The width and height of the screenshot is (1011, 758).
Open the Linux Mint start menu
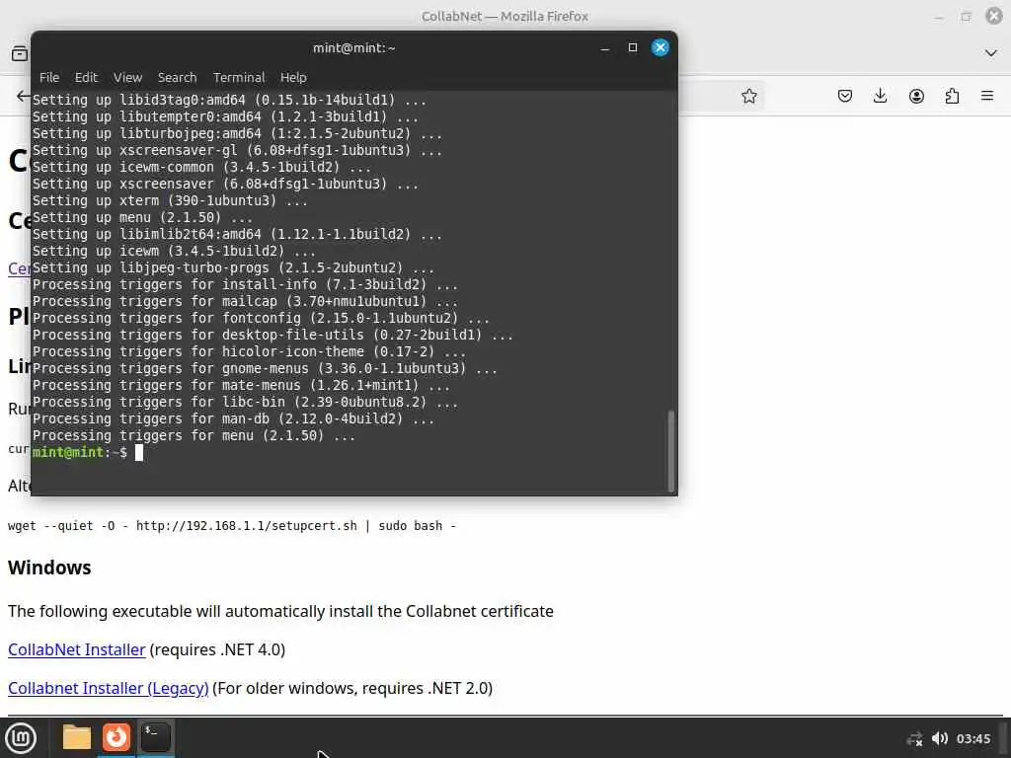click(21, 738)
